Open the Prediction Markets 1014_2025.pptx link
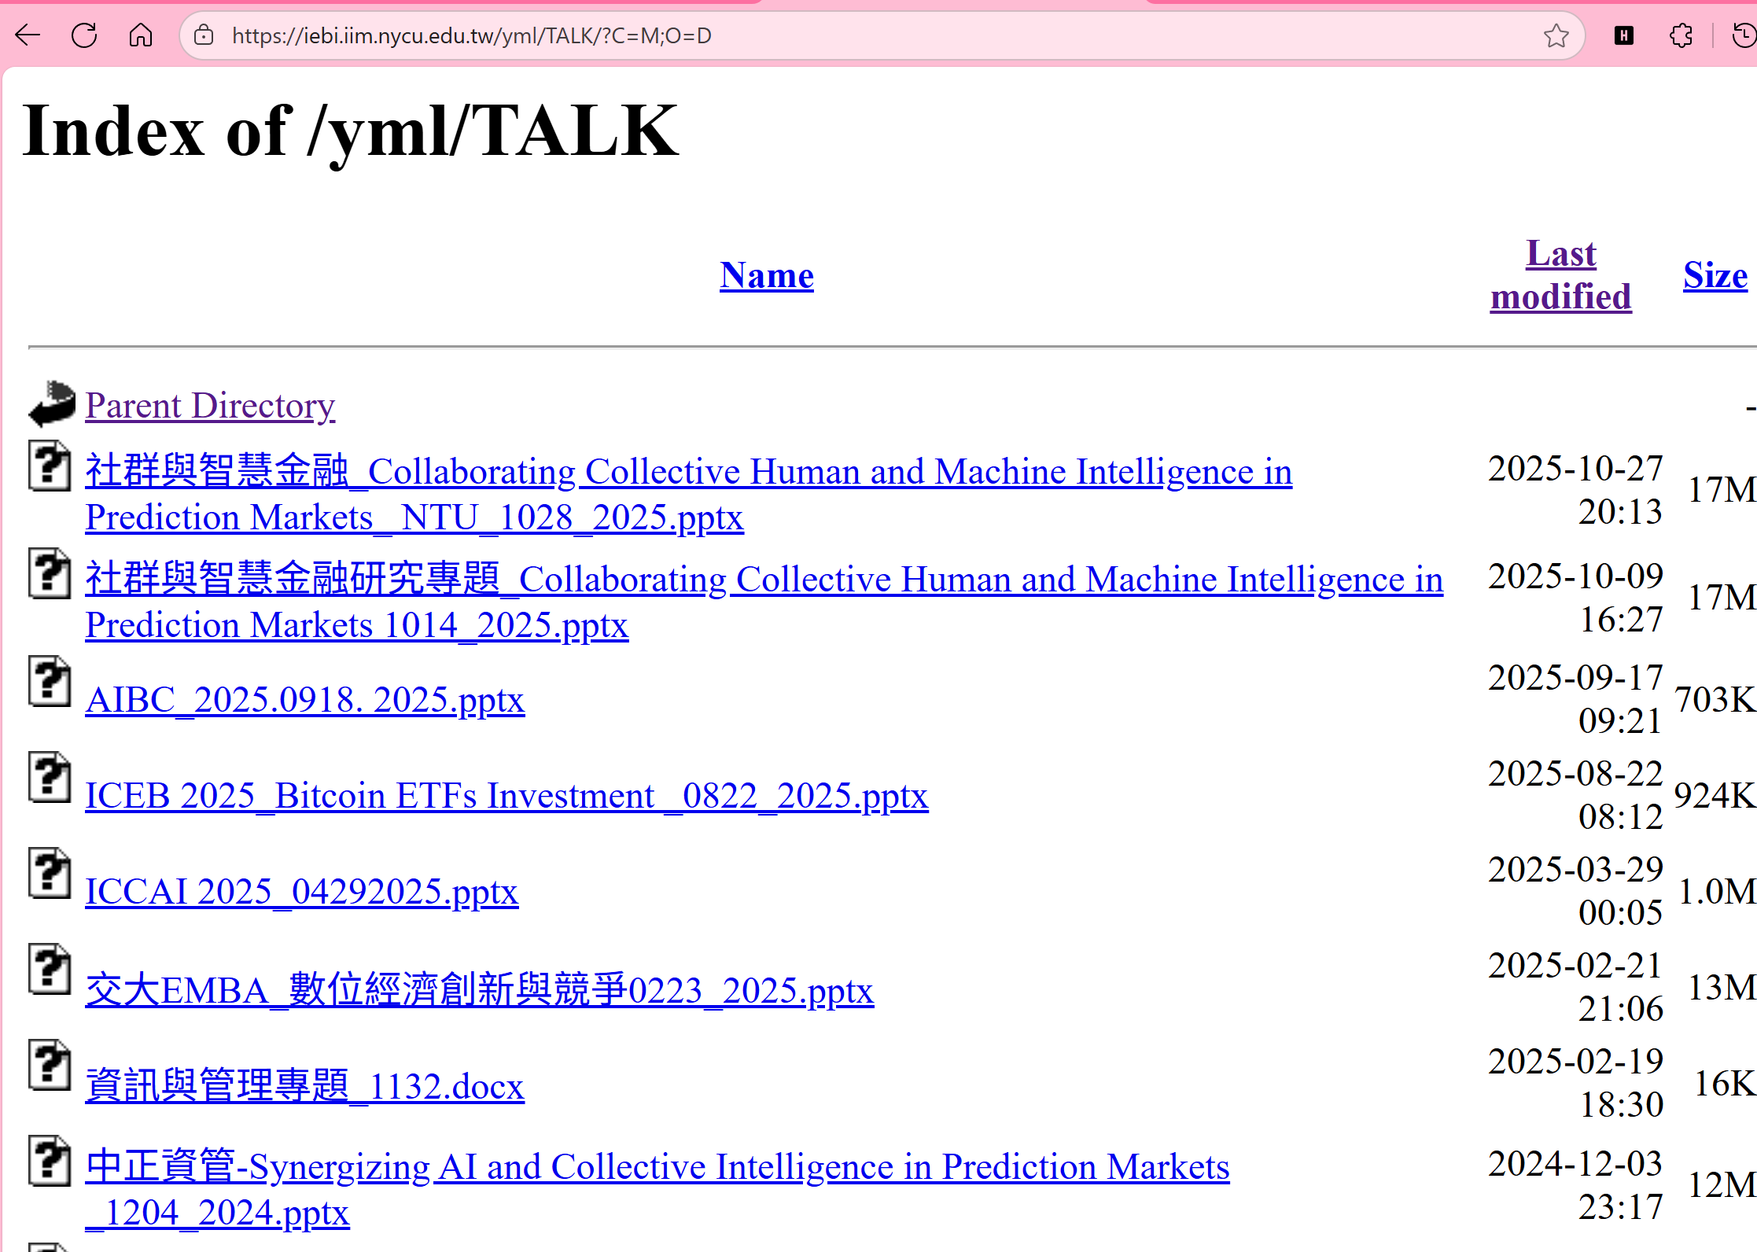 pyautogui.click(x=764, y=602)
